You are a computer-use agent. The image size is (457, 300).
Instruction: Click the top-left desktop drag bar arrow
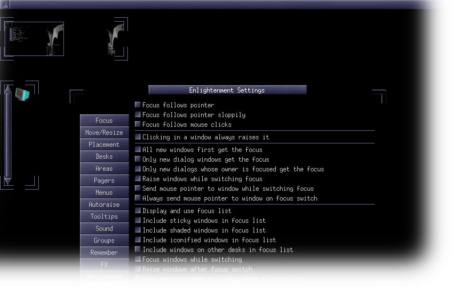click(5, 5)
